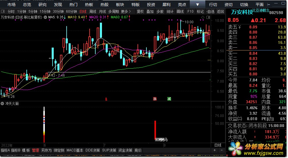The height and width of the screenshot is (158, 288).
Task: Select the 指标B tab
Action: (x=16, y=150)
